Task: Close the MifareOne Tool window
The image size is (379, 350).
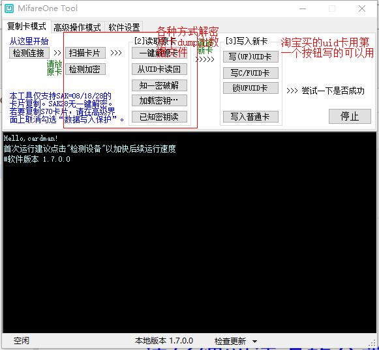Action: (x=362, y=8)
